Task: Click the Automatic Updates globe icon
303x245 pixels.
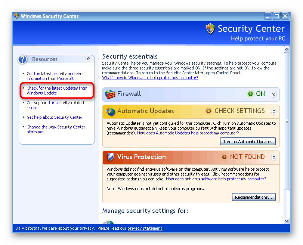Action: (x=110, y=111)
